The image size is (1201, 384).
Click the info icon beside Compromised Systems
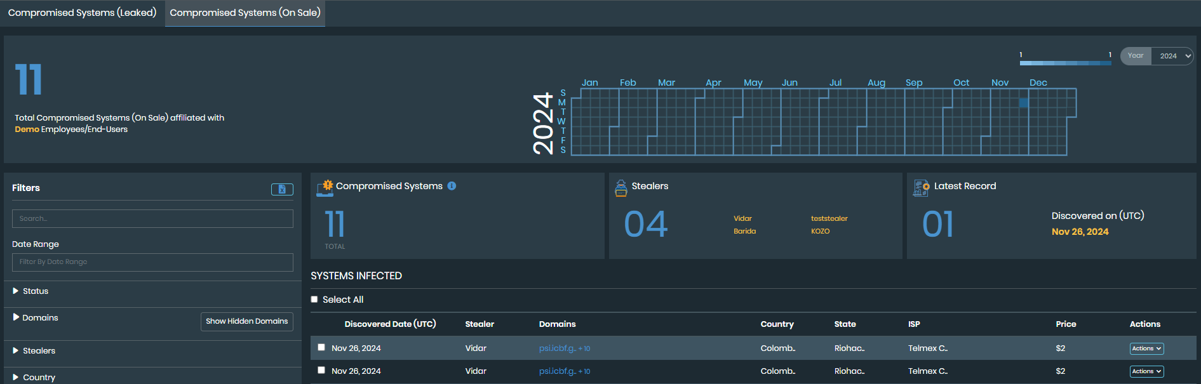tap(452, 186)
